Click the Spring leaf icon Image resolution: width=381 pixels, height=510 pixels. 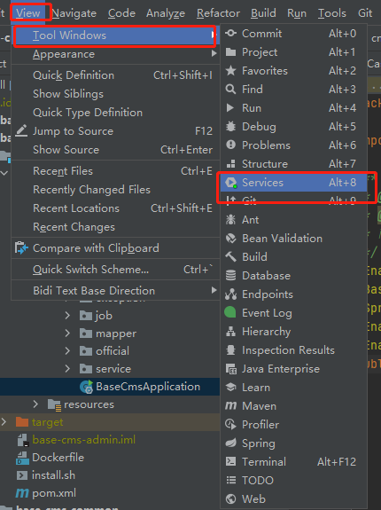(x=230, y=443)
